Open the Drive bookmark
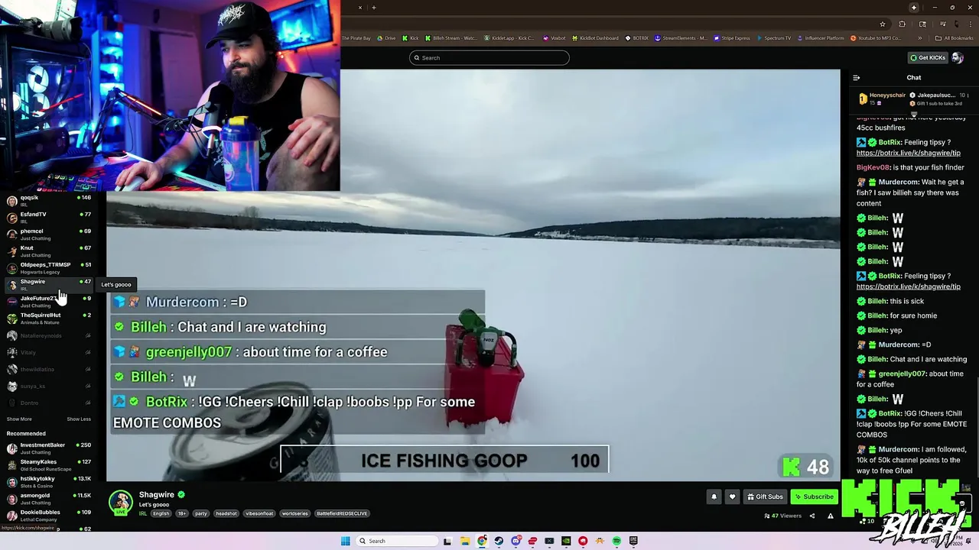Screen dimensions: 979x550 [387, 38]
